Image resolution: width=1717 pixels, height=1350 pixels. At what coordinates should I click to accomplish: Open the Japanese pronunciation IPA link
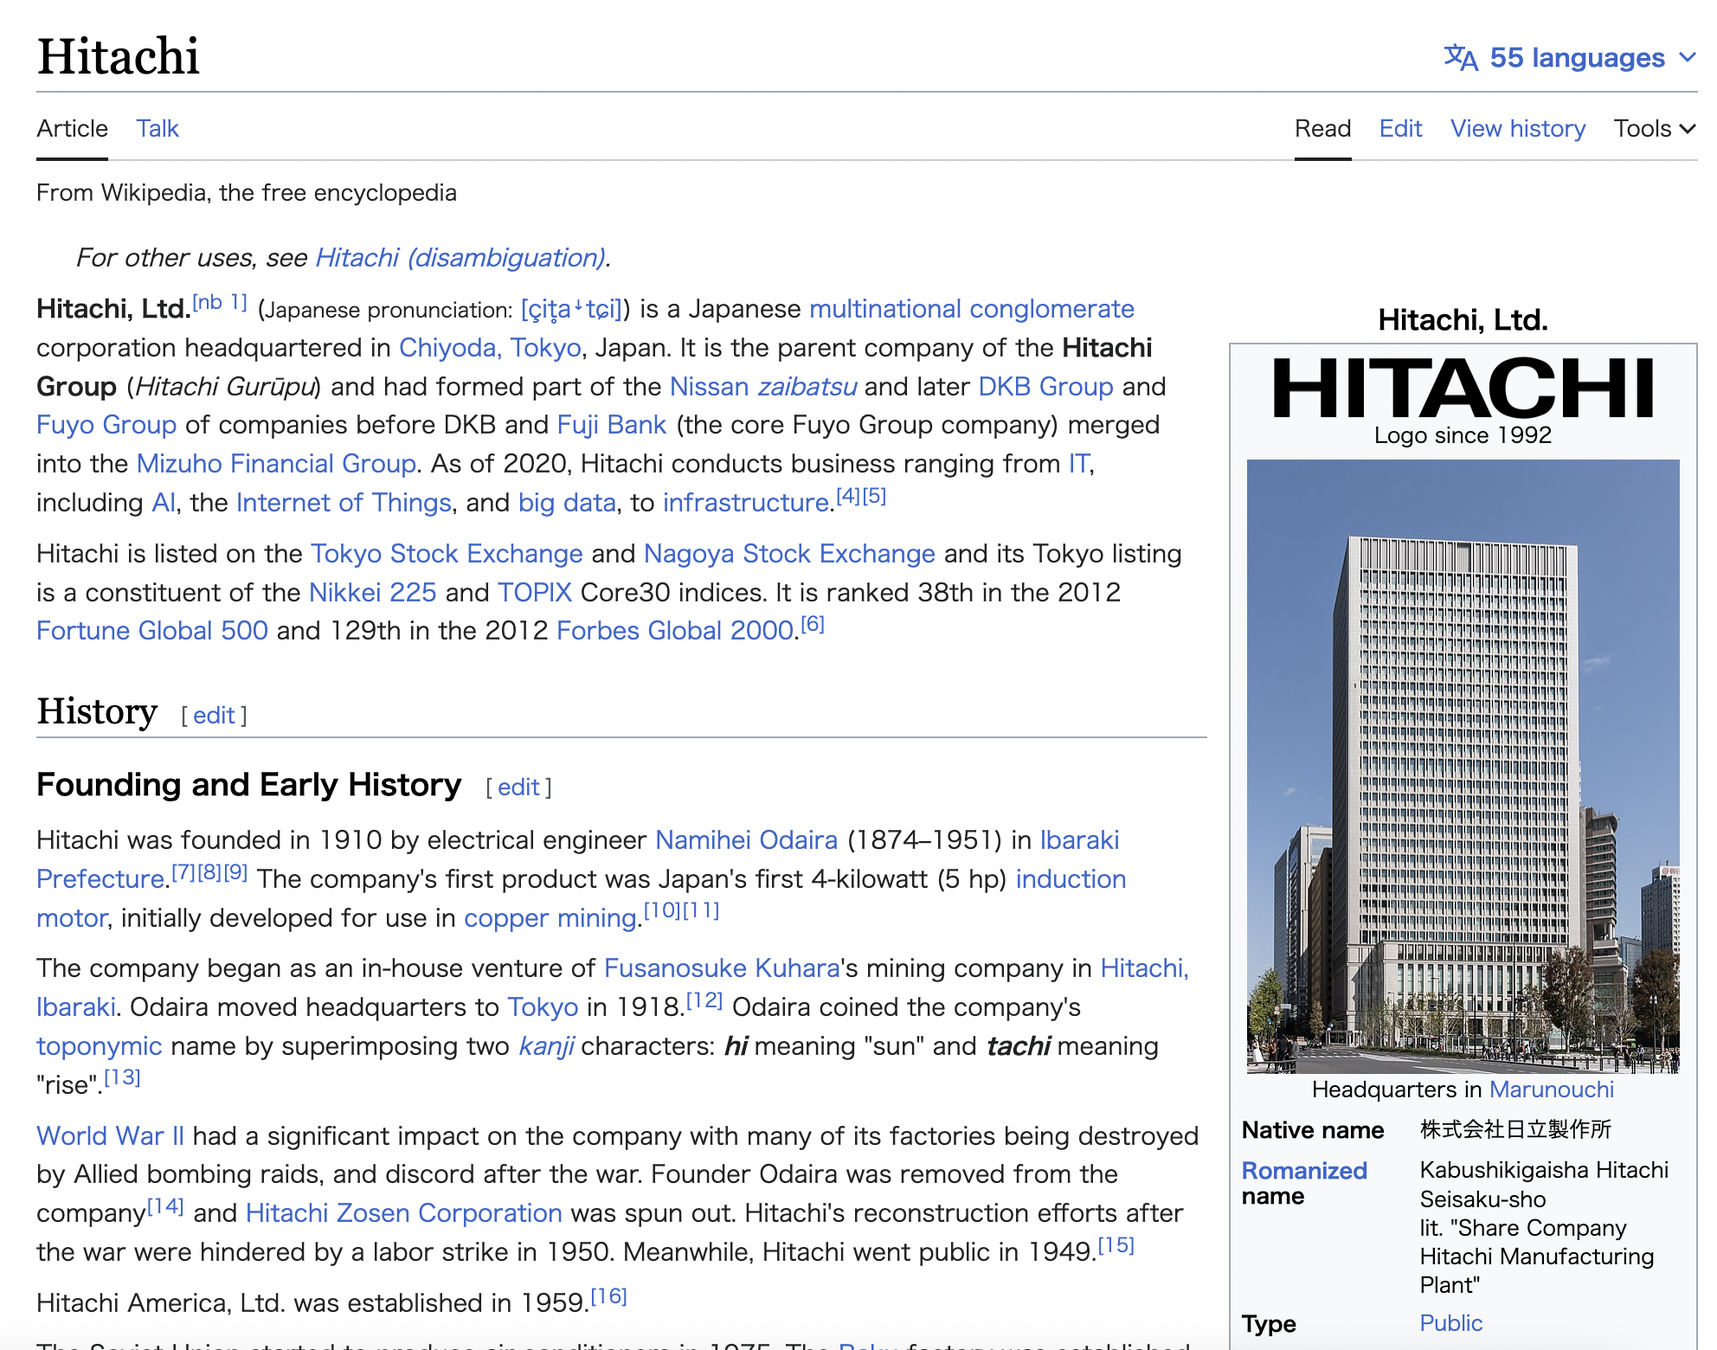click(x=571, y=309)
